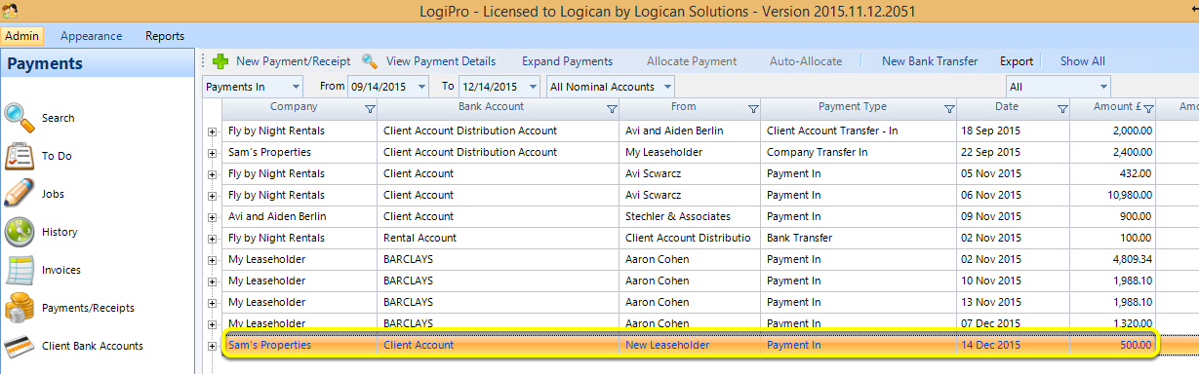This screenshot has width=1199, height=374.
Task: Select the 432.00 amount cell
Action: (x=1112, y=173)
